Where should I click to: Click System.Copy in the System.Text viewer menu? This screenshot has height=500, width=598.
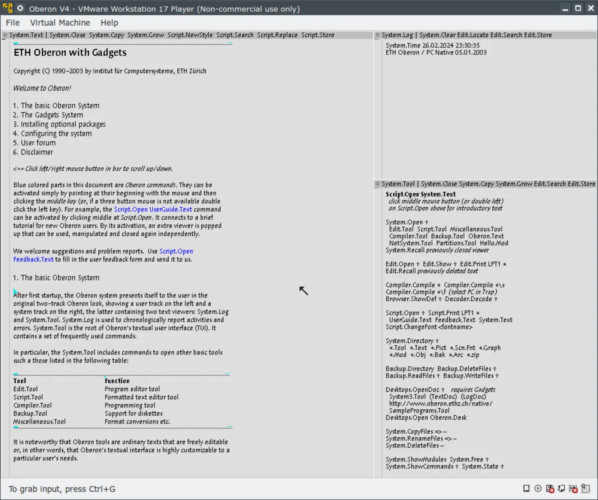106,35
